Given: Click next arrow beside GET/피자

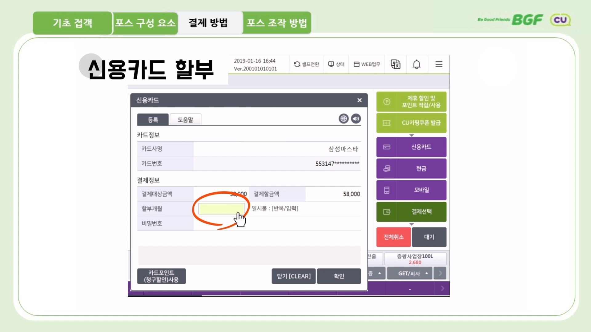Looking at the screenshot, I should [x=440, y=273].
